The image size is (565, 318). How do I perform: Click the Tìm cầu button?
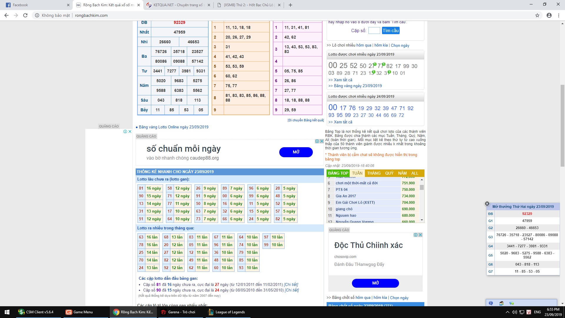pyautogui.click(x=390, y=31)
